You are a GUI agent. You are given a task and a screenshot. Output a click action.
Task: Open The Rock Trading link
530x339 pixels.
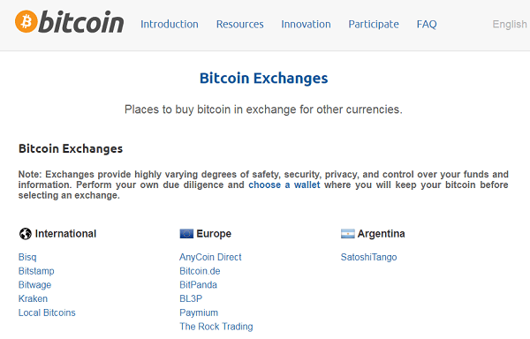(x=216, y=327)
